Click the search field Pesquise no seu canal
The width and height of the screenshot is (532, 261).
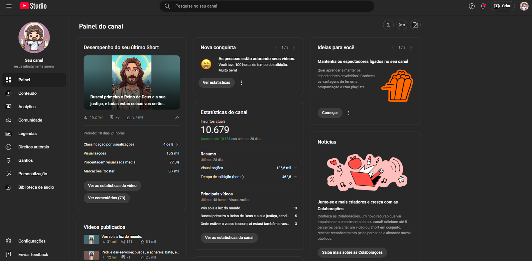pyautogui.click(x=266, y=6)
